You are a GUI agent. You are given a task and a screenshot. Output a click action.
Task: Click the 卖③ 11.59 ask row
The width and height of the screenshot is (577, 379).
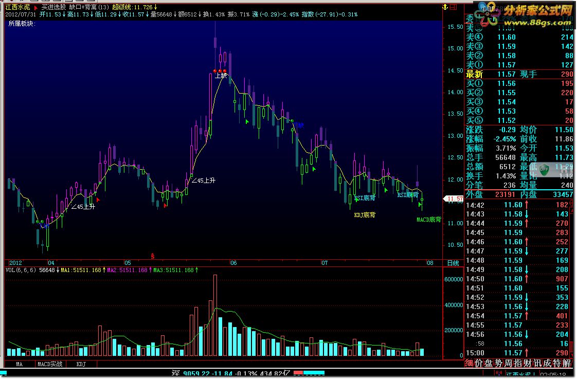point(519,46)
